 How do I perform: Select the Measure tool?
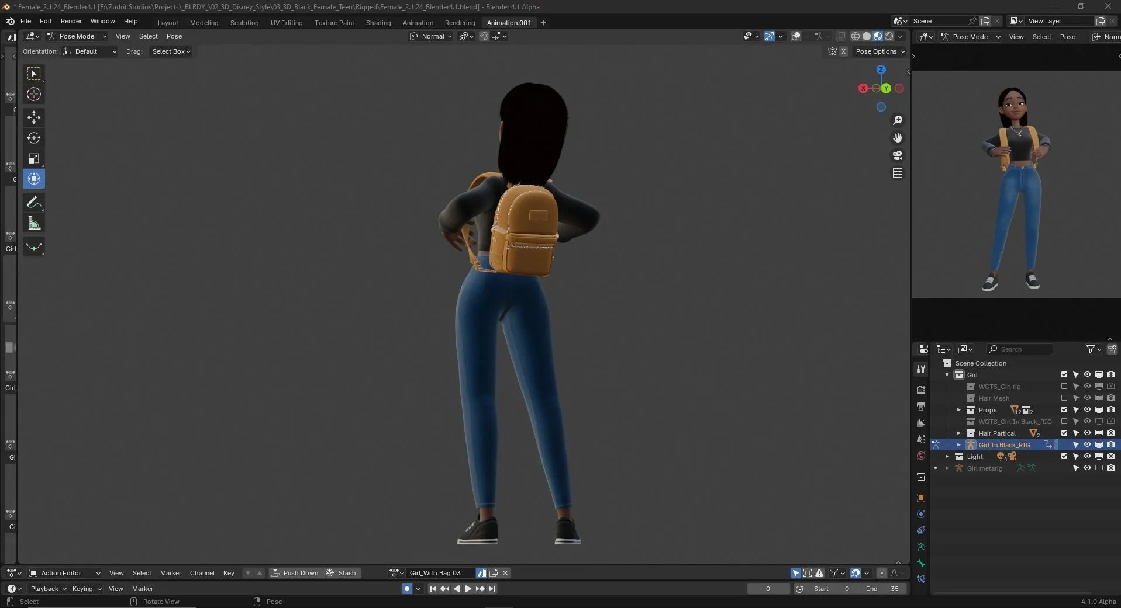click(33, 223)
